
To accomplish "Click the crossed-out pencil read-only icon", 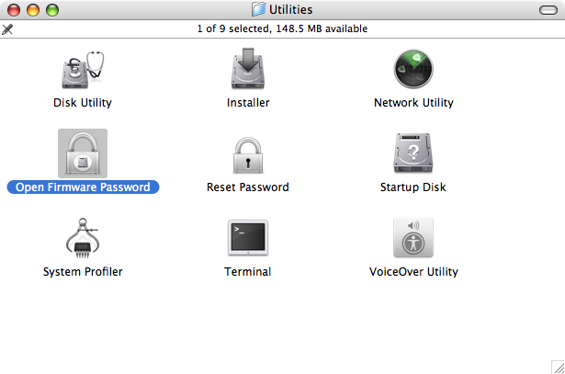I will click(x=7, y=29).
